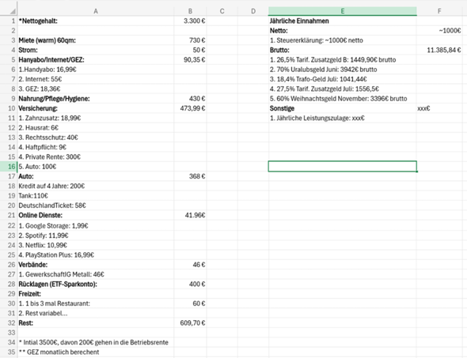Click cell with value 3.300 €
The image size is (467, 358).
(x=190, y=21)
